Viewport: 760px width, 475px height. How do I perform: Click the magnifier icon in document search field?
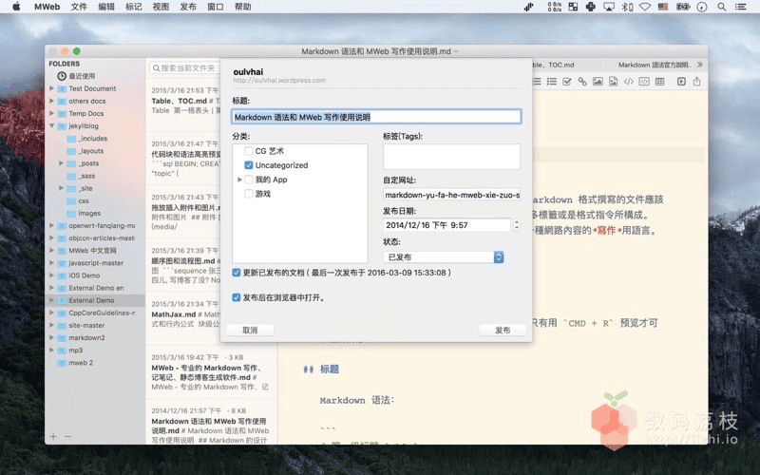(x=156, y=68)
